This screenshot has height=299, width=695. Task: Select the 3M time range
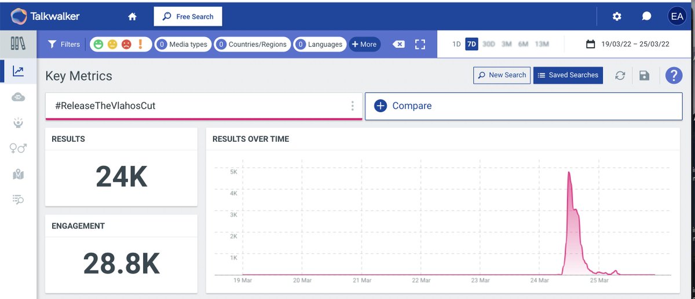point(507,44)
